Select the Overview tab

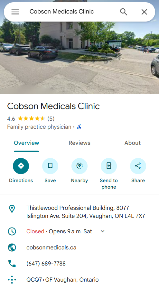26,143
